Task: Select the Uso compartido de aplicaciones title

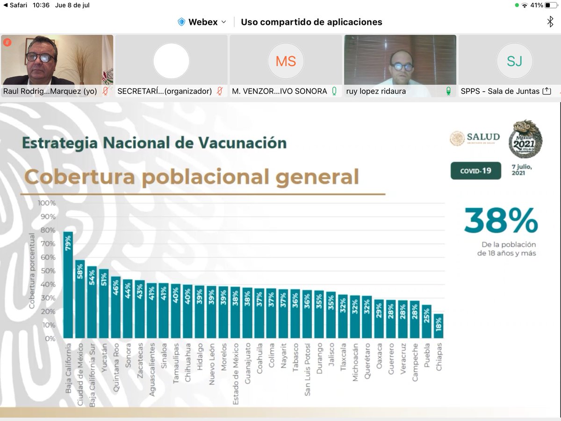Action: click(x=310, y=22)
